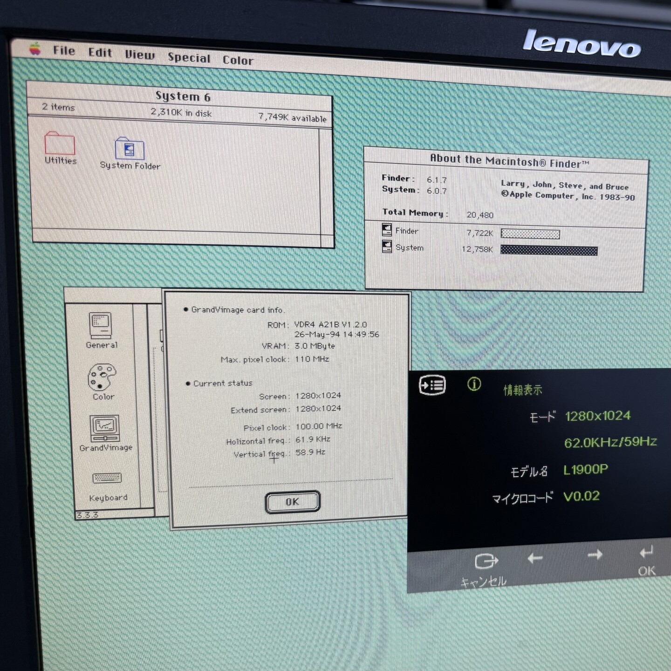Screen dimensions: 671x671
Task: Click the System 6 window vertical scrollbar
Action: tap(326, 182)
